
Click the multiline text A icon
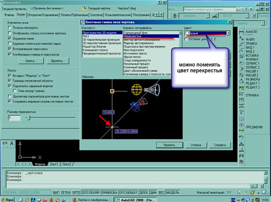click(x=12, y=143)
